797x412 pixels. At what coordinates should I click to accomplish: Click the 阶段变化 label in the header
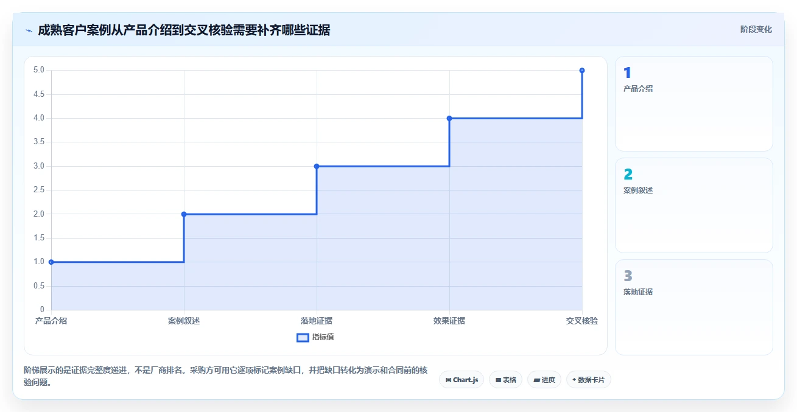(756, 29)
